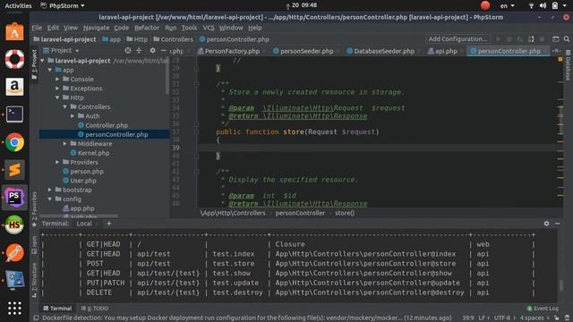Toggle the Database side tool window

[x=568, y=65]
